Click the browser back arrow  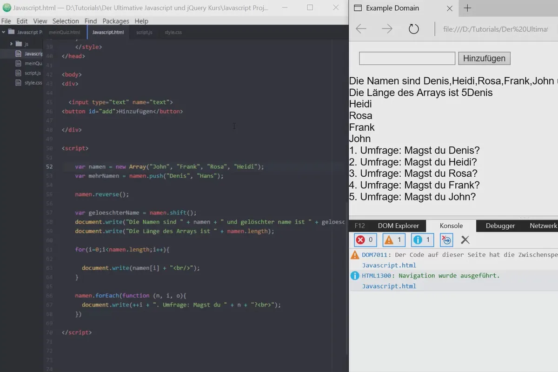point(361,29)
